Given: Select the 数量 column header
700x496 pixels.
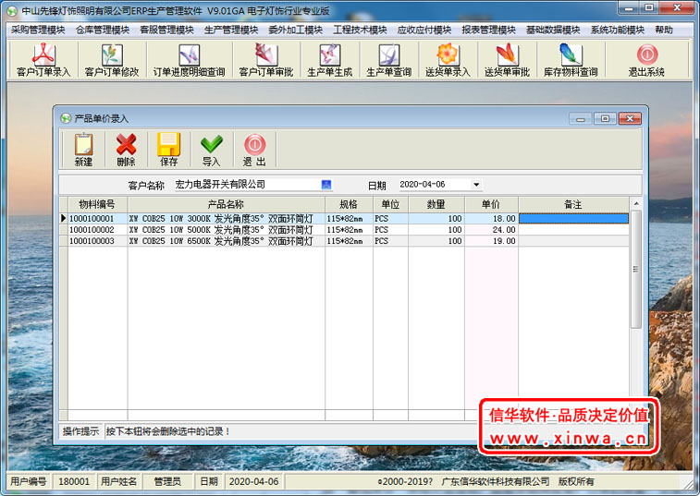Looking at the screenshot, I should coord(436,204).
